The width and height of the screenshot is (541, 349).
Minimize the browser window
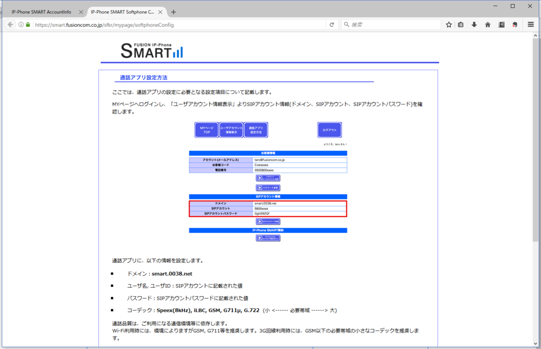tap(496, 6)
